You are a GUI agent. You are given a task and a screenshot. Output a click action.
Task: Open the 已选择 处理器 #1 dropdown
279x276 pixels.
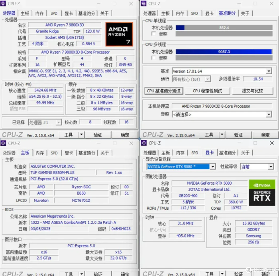point(58,122)
